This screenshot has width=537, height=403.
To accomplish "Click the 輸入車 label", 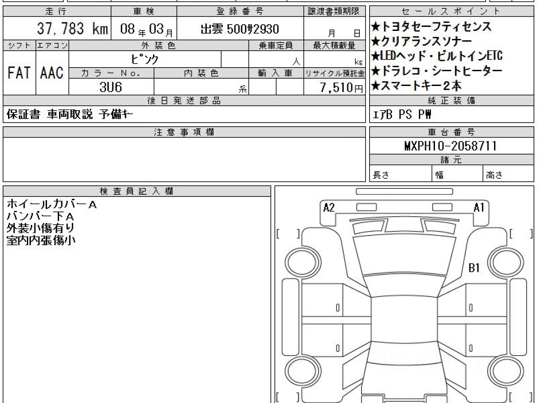I will click(276, 73).
